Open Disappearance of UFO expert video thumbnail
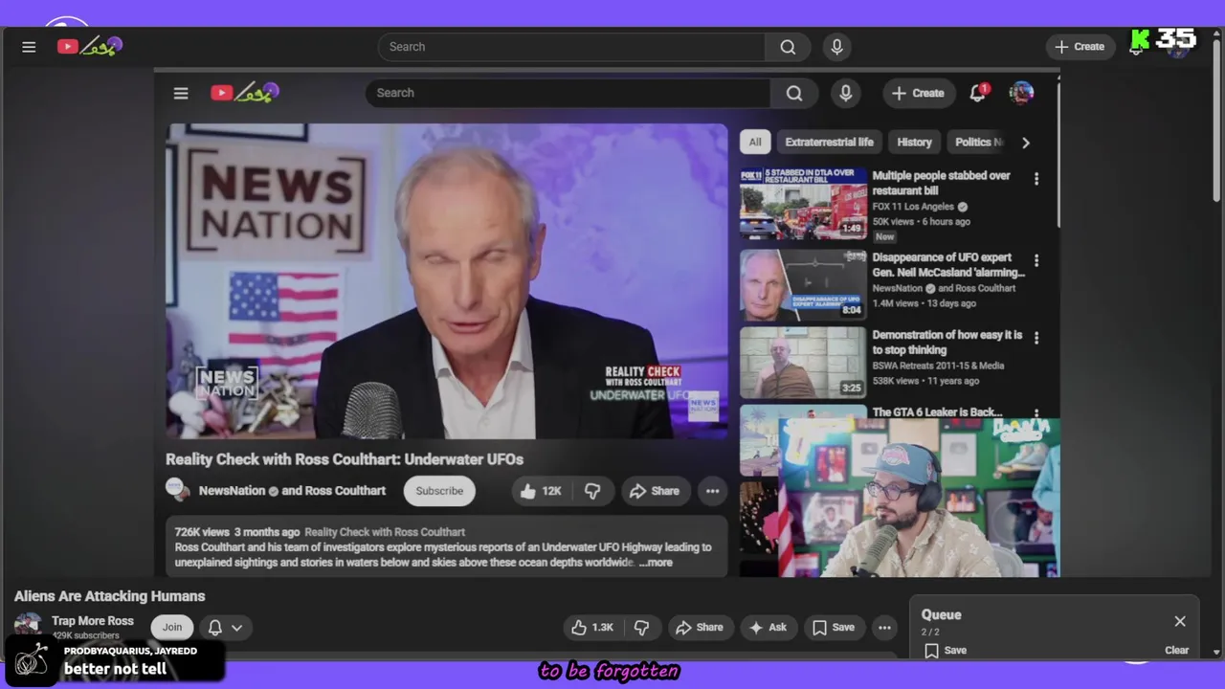This screenshot has width=1225, height=689. [803, 285]
